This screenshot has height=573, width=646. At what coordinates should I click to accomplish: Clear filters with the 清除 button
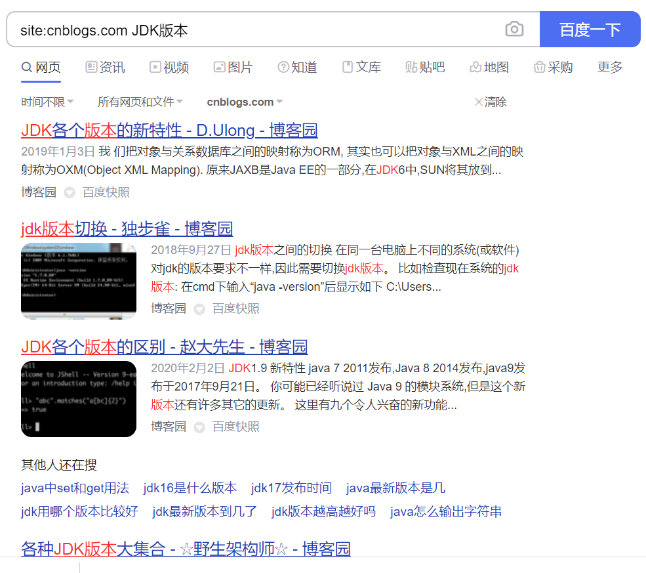pyautogui.click(x=491, y=102)
